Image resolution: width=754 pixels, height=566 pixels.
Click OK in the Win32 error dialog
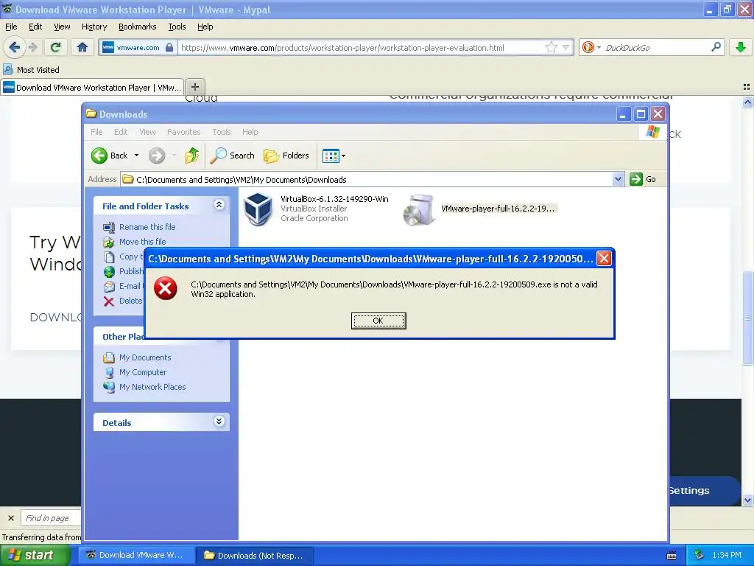click(x=378, y=321)
